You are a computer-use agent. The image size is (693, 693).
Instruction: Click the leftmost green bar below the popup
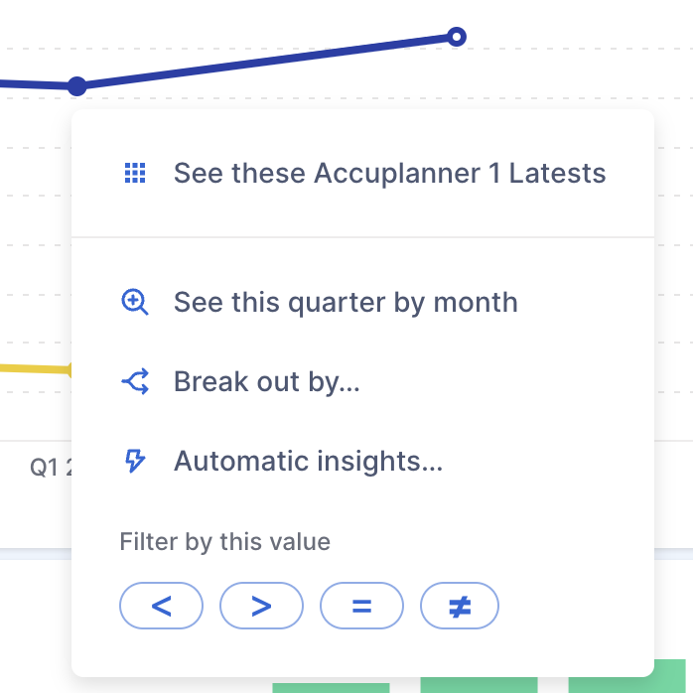pyautogui.click(x=331, y=687)
